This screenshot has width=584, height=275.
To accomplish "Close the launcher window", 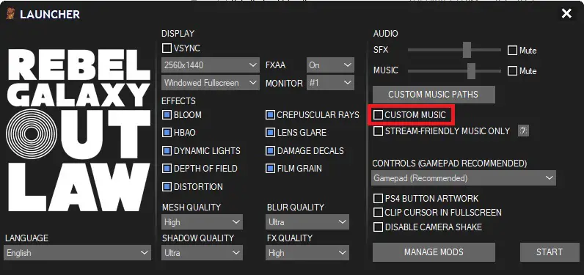I will tap(566, 14).
